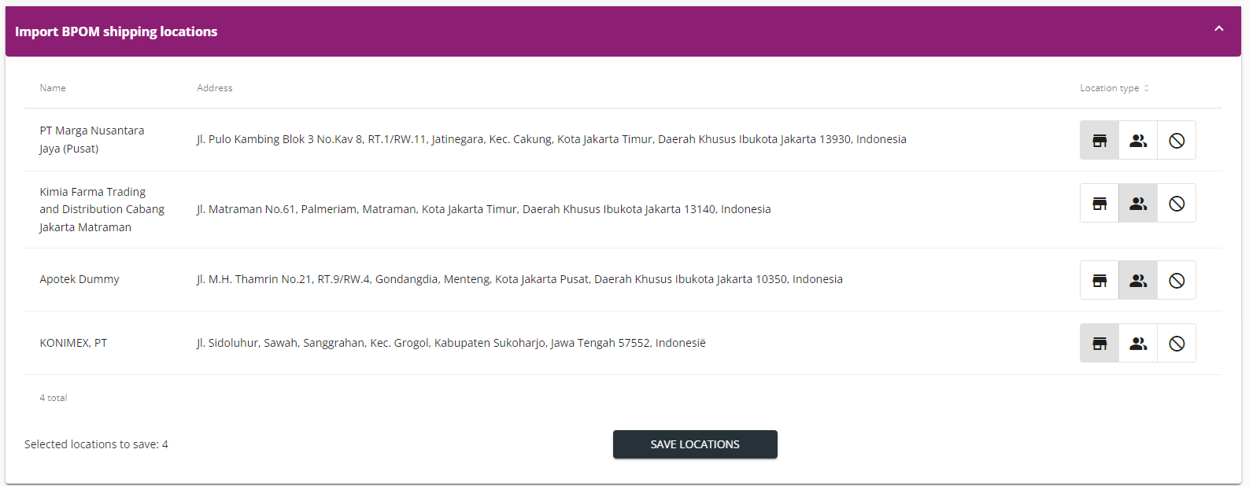Set PT Marga Nusantara Jaya as people type
Image resolution: width=1249 pixels, height=486 pixels.
pos(1138,140)
